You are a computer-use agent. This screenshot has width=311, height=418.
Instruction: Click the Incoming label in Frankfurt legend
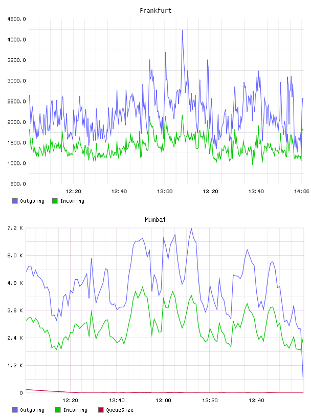pyautogui.click(x=72, y=201)
